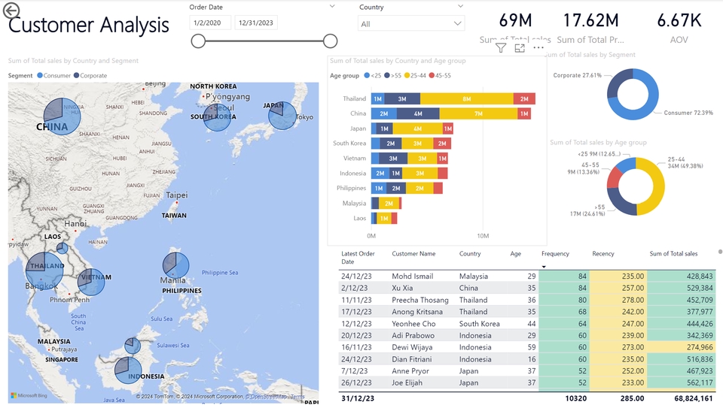Open the more options ellipsis menu
The width and height of the screenshot is (723, 405).
538,47
